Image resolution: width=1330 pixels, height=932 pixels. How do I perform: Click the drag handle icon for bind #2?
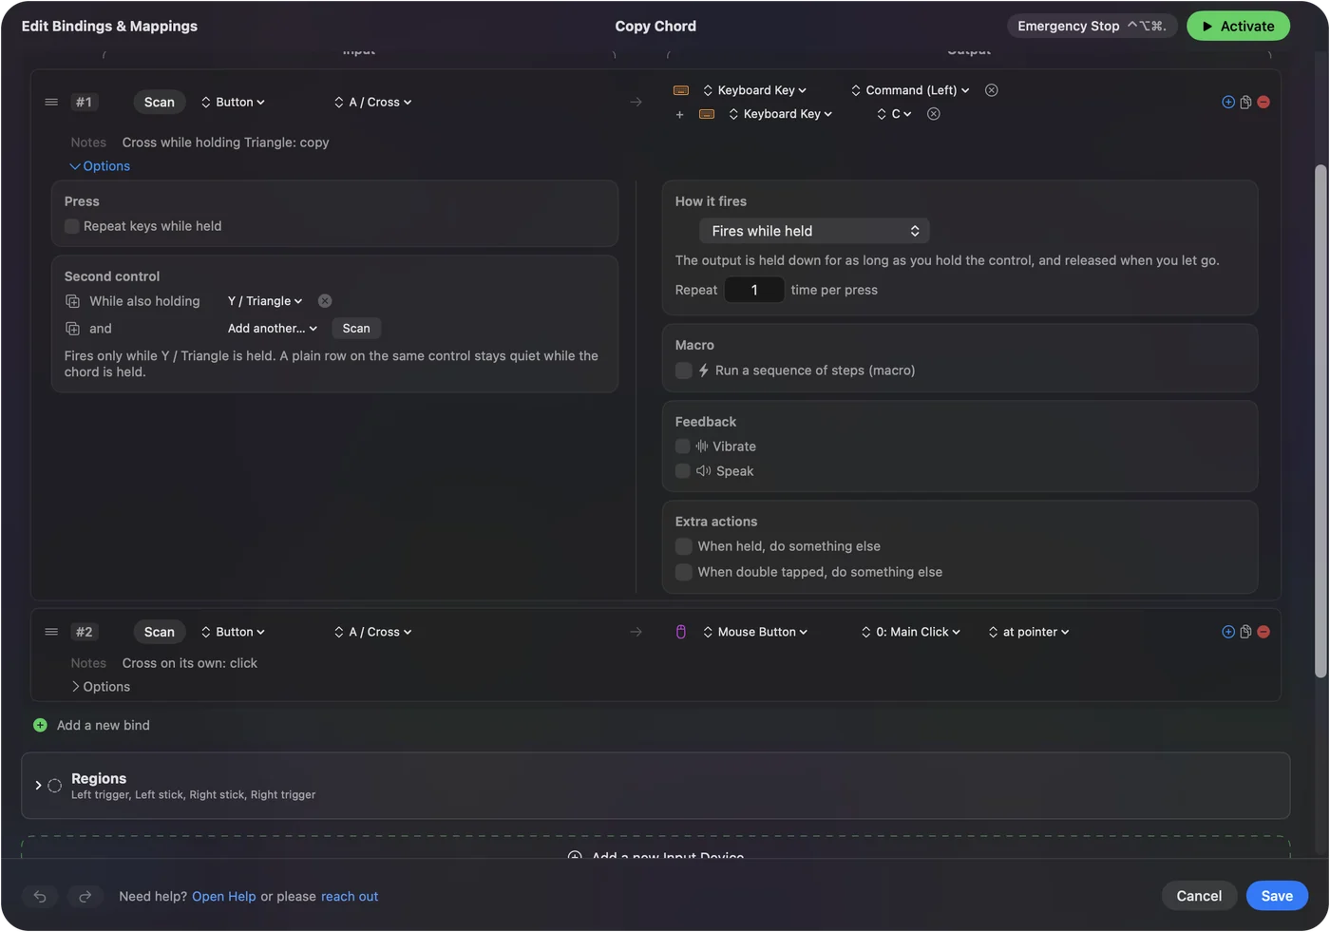coord(51,632)
